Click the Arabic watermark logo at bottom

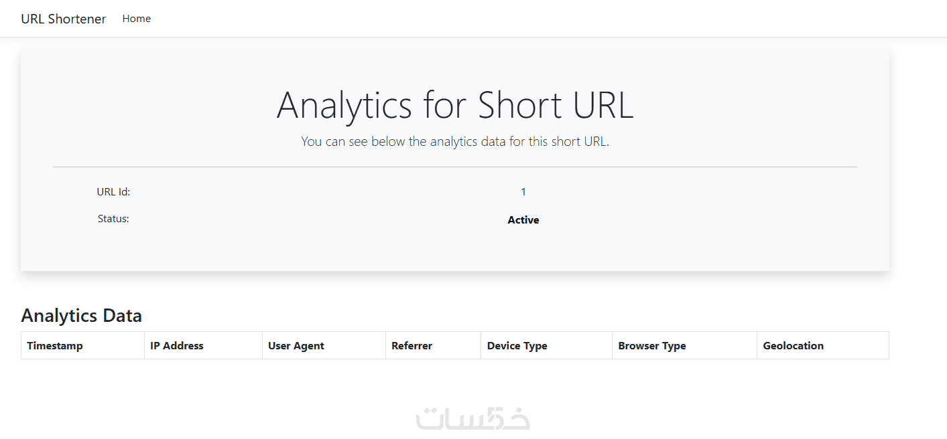[x=473, y=419]
